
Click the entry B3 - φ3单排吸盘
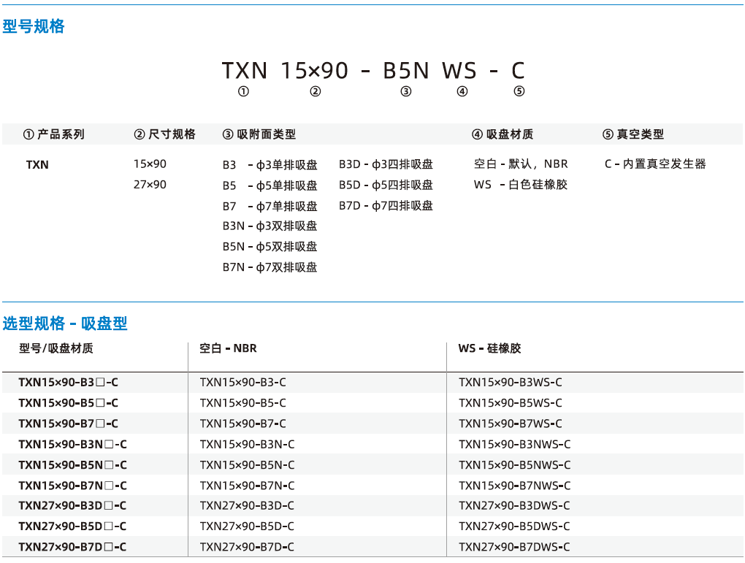coord(270,165)
